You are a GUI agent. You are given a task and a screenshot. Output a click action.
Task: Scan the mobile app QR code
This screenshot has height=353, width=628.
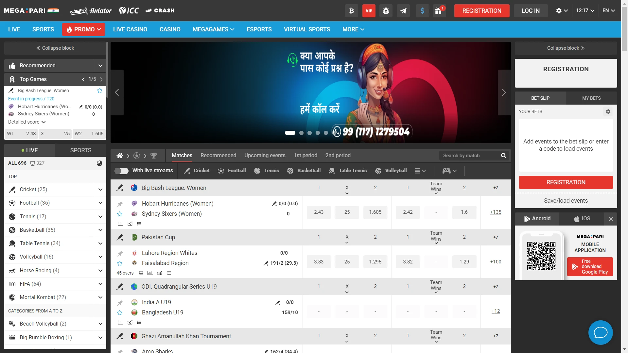coord(541,256)
